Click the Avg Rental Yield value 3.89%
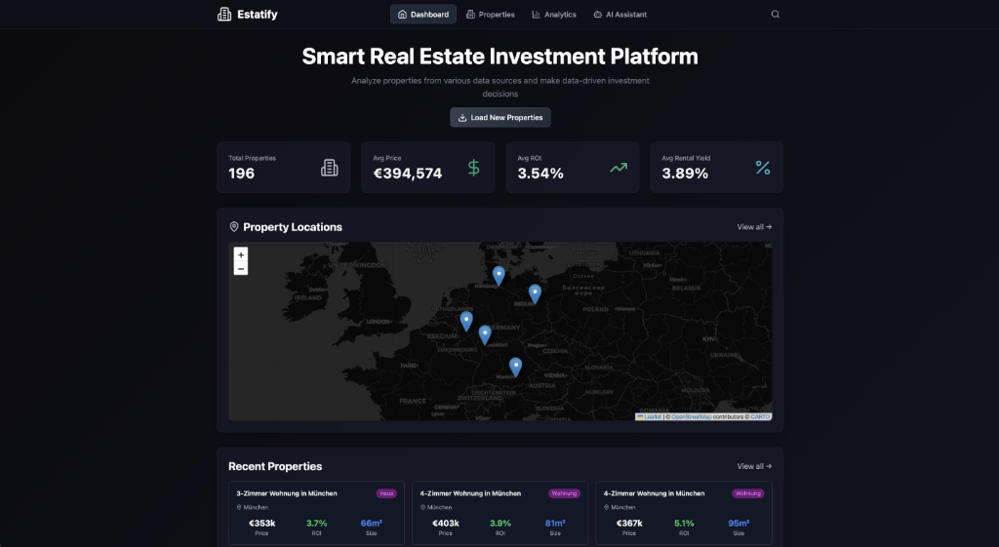This screenshot has height=547, width=999. (x=685, y=174)
